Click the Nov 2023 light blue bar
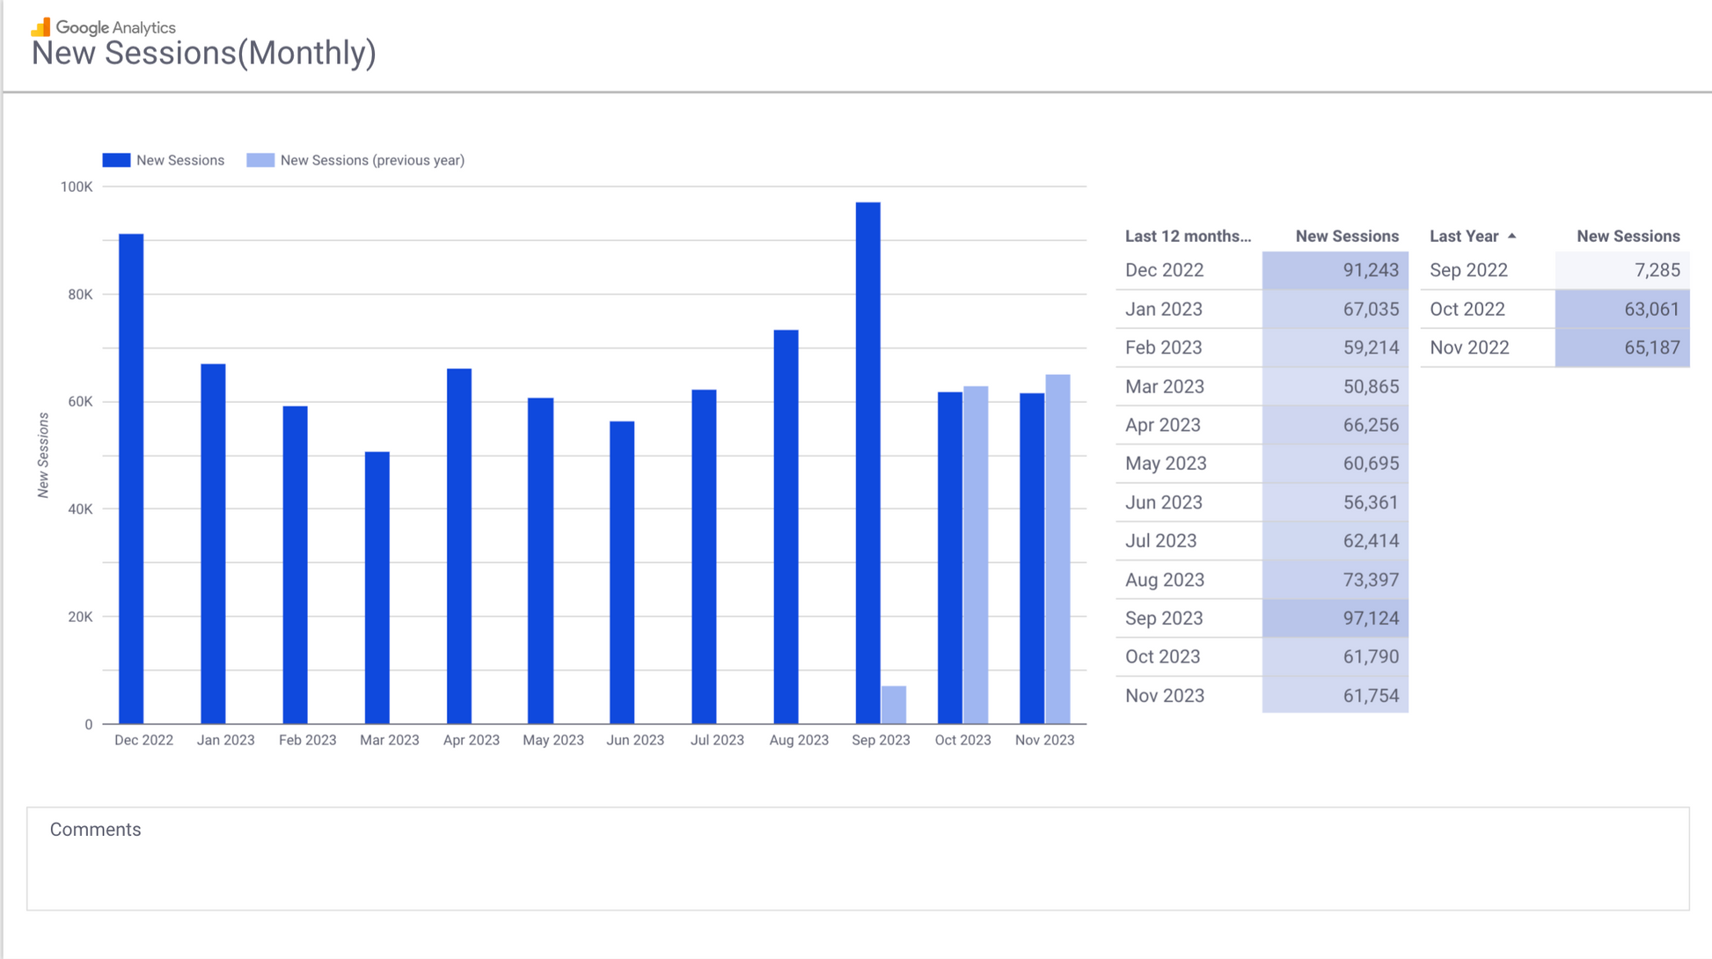 coord(1057,550)
